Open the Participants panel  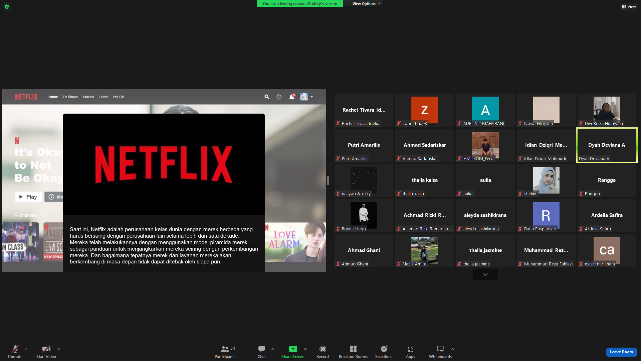coord(225,352)
